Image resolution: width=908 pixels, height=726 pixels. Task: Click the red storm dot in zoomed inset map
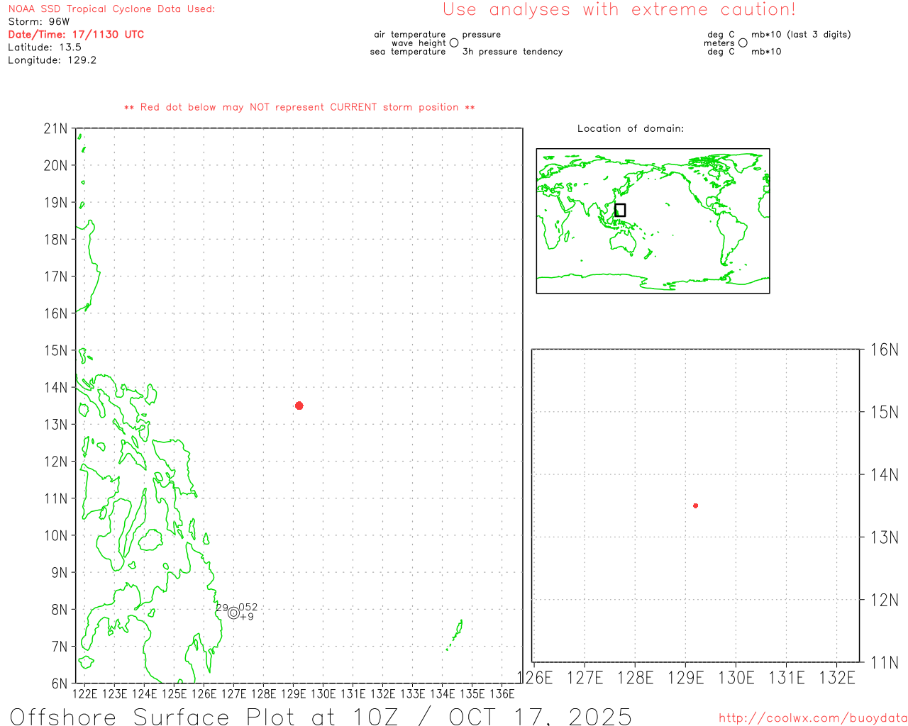coord(696,506)
